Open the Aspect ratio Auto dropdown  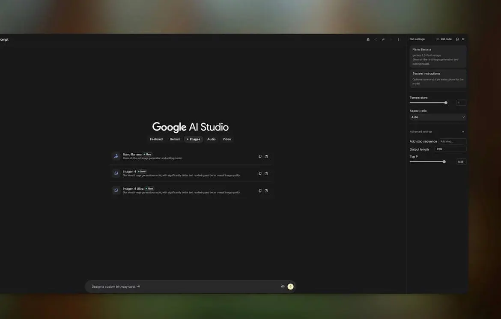[438, 117]
